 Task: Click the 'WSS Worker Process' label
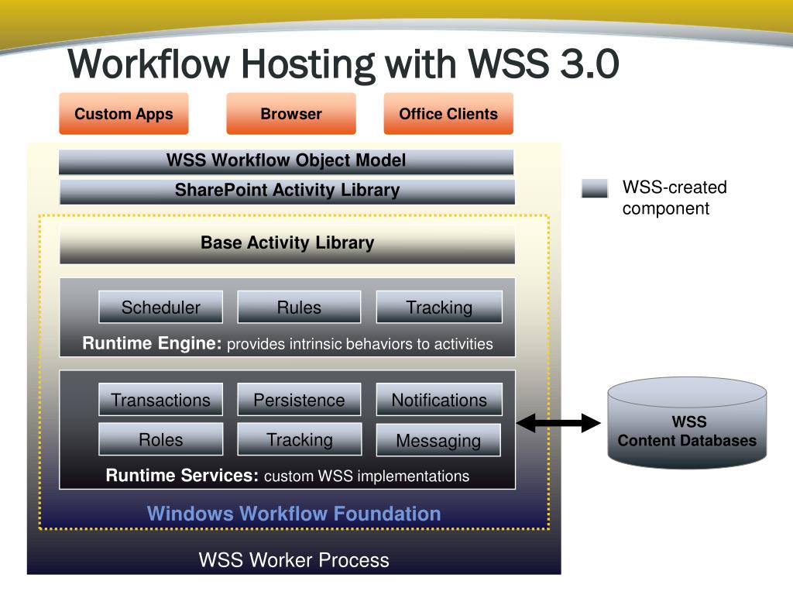(294, 560)
